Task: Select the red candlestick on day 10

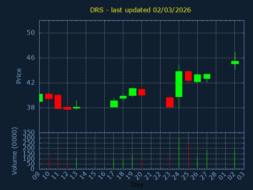Action: point(49,96)
